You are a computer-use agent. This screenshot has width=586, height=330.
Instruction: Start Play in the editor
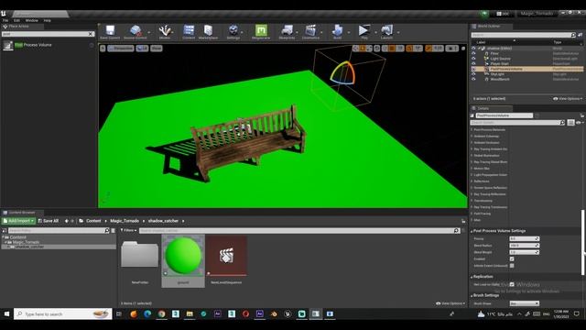(364, 31)
